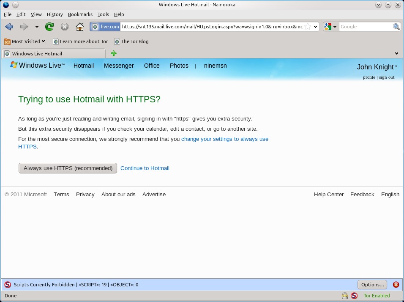
Task: Open the search engine selector dropdown
Action: click(331, 27)
